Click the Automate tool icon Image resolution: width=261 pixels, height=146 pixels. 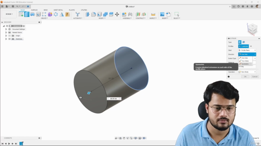(77, 15)
